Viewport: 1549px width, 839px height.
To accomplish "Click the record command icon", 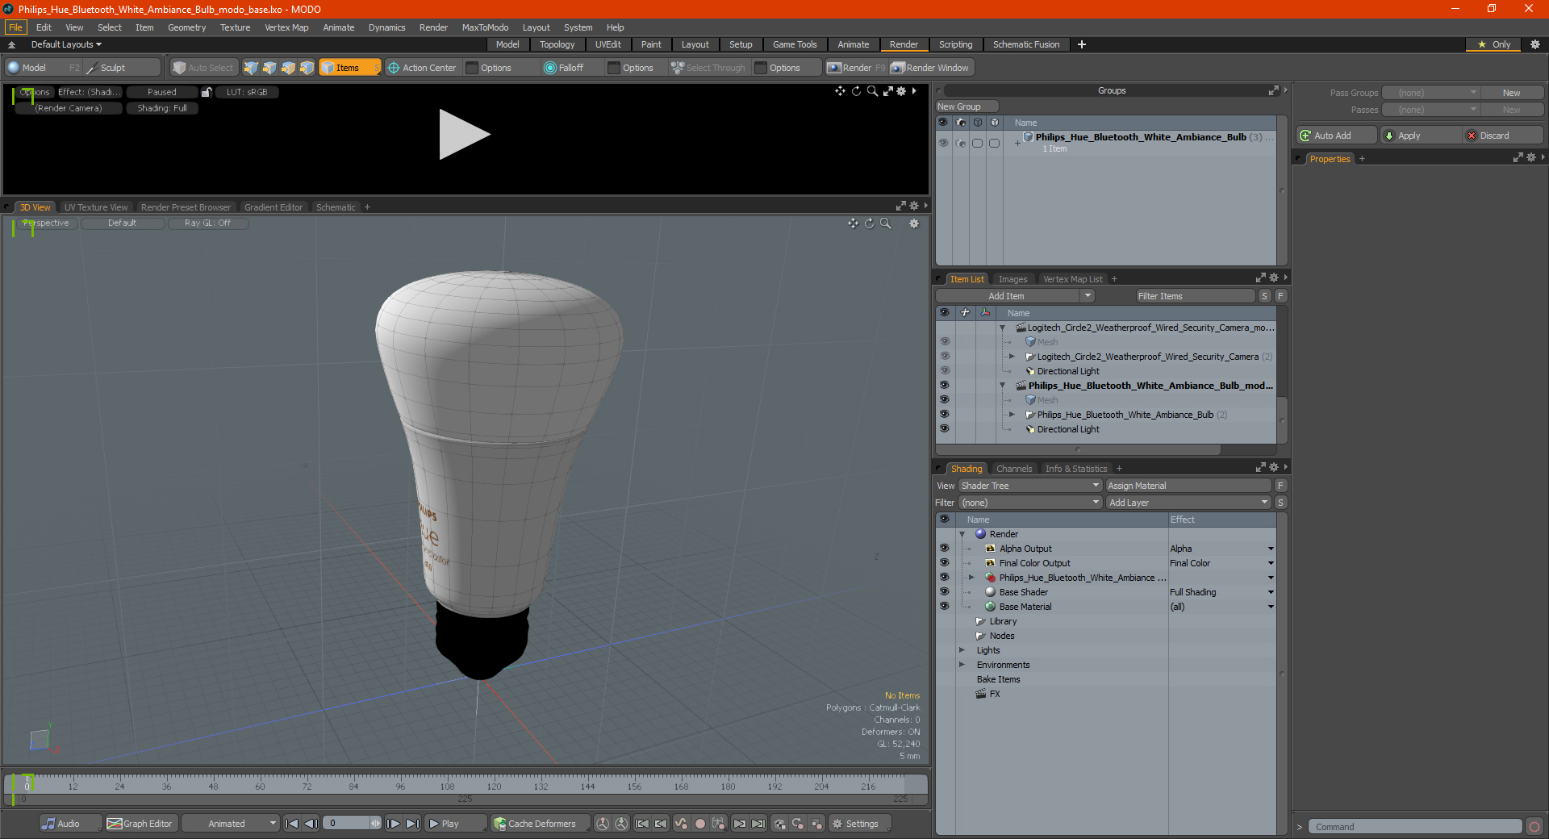I will pyautogui.click(x=1534, y=827).
